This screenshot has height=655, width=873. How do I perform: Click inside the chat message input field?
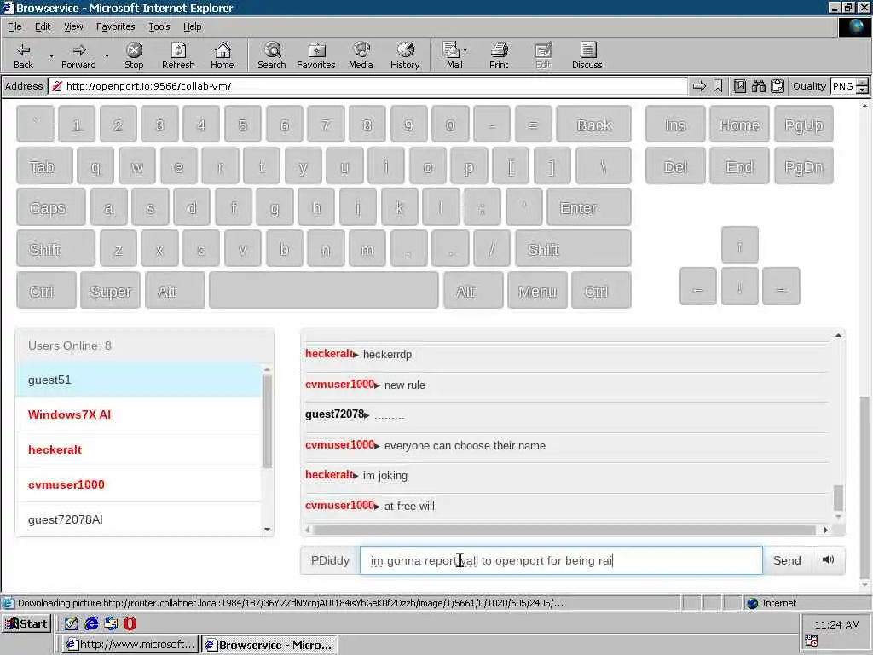(x=561, y=559)
